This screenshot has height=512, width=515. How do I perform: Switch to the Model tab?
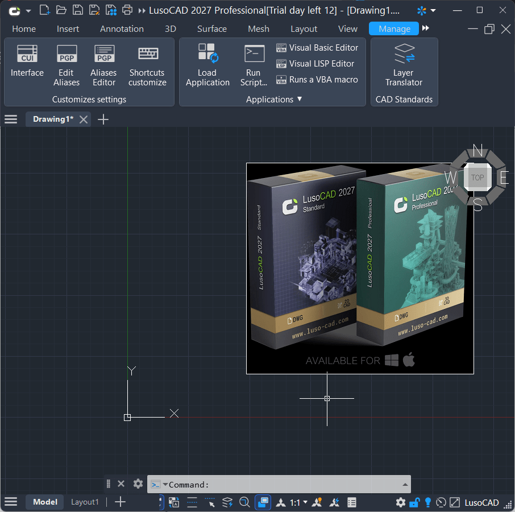click(45, 502)
